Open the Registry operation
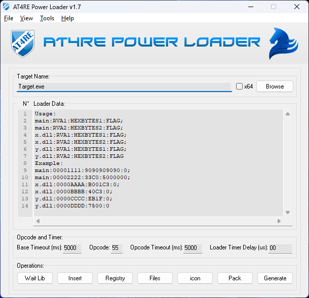The width and height of the screenshot is (309, 298). pyautogui.click(x=115, y=278)
